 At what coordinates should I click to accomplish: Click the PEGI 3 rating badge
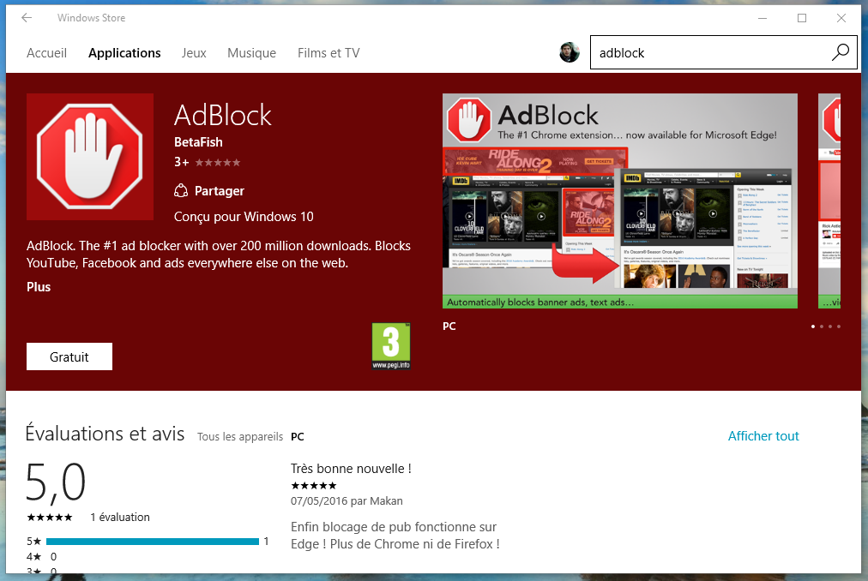point(391,346)
